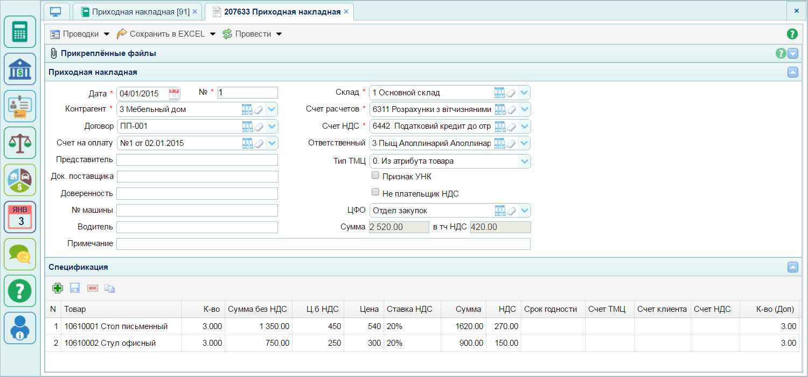
Task: Open lookup table for Ответственный
Action: [500, 143]
